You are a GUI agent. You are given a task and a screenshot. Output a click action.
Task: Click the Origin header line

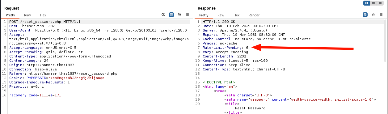[x=42, y=65]
